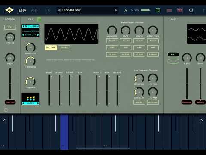Click the highlighted blue key on keyboard
Screen dimensions: 206x155
click(64, 132)
